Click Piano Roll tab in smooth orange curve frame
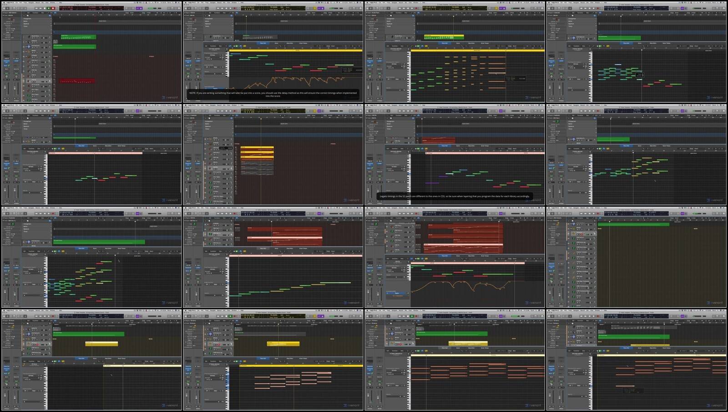The height and width of the screenshot is (412, 728). tap(444, 256)
